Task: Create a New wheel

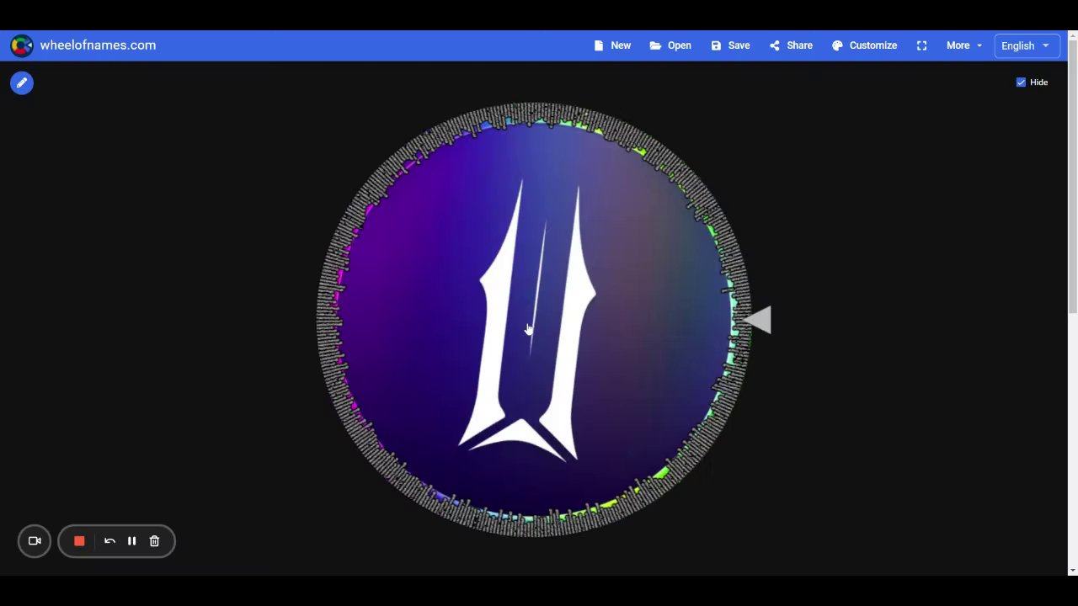Action: 612,45
